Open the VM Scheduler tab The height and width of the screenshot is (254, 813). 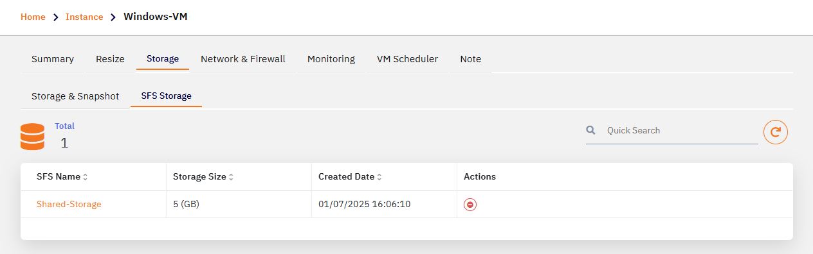click(x=407, y=59)
